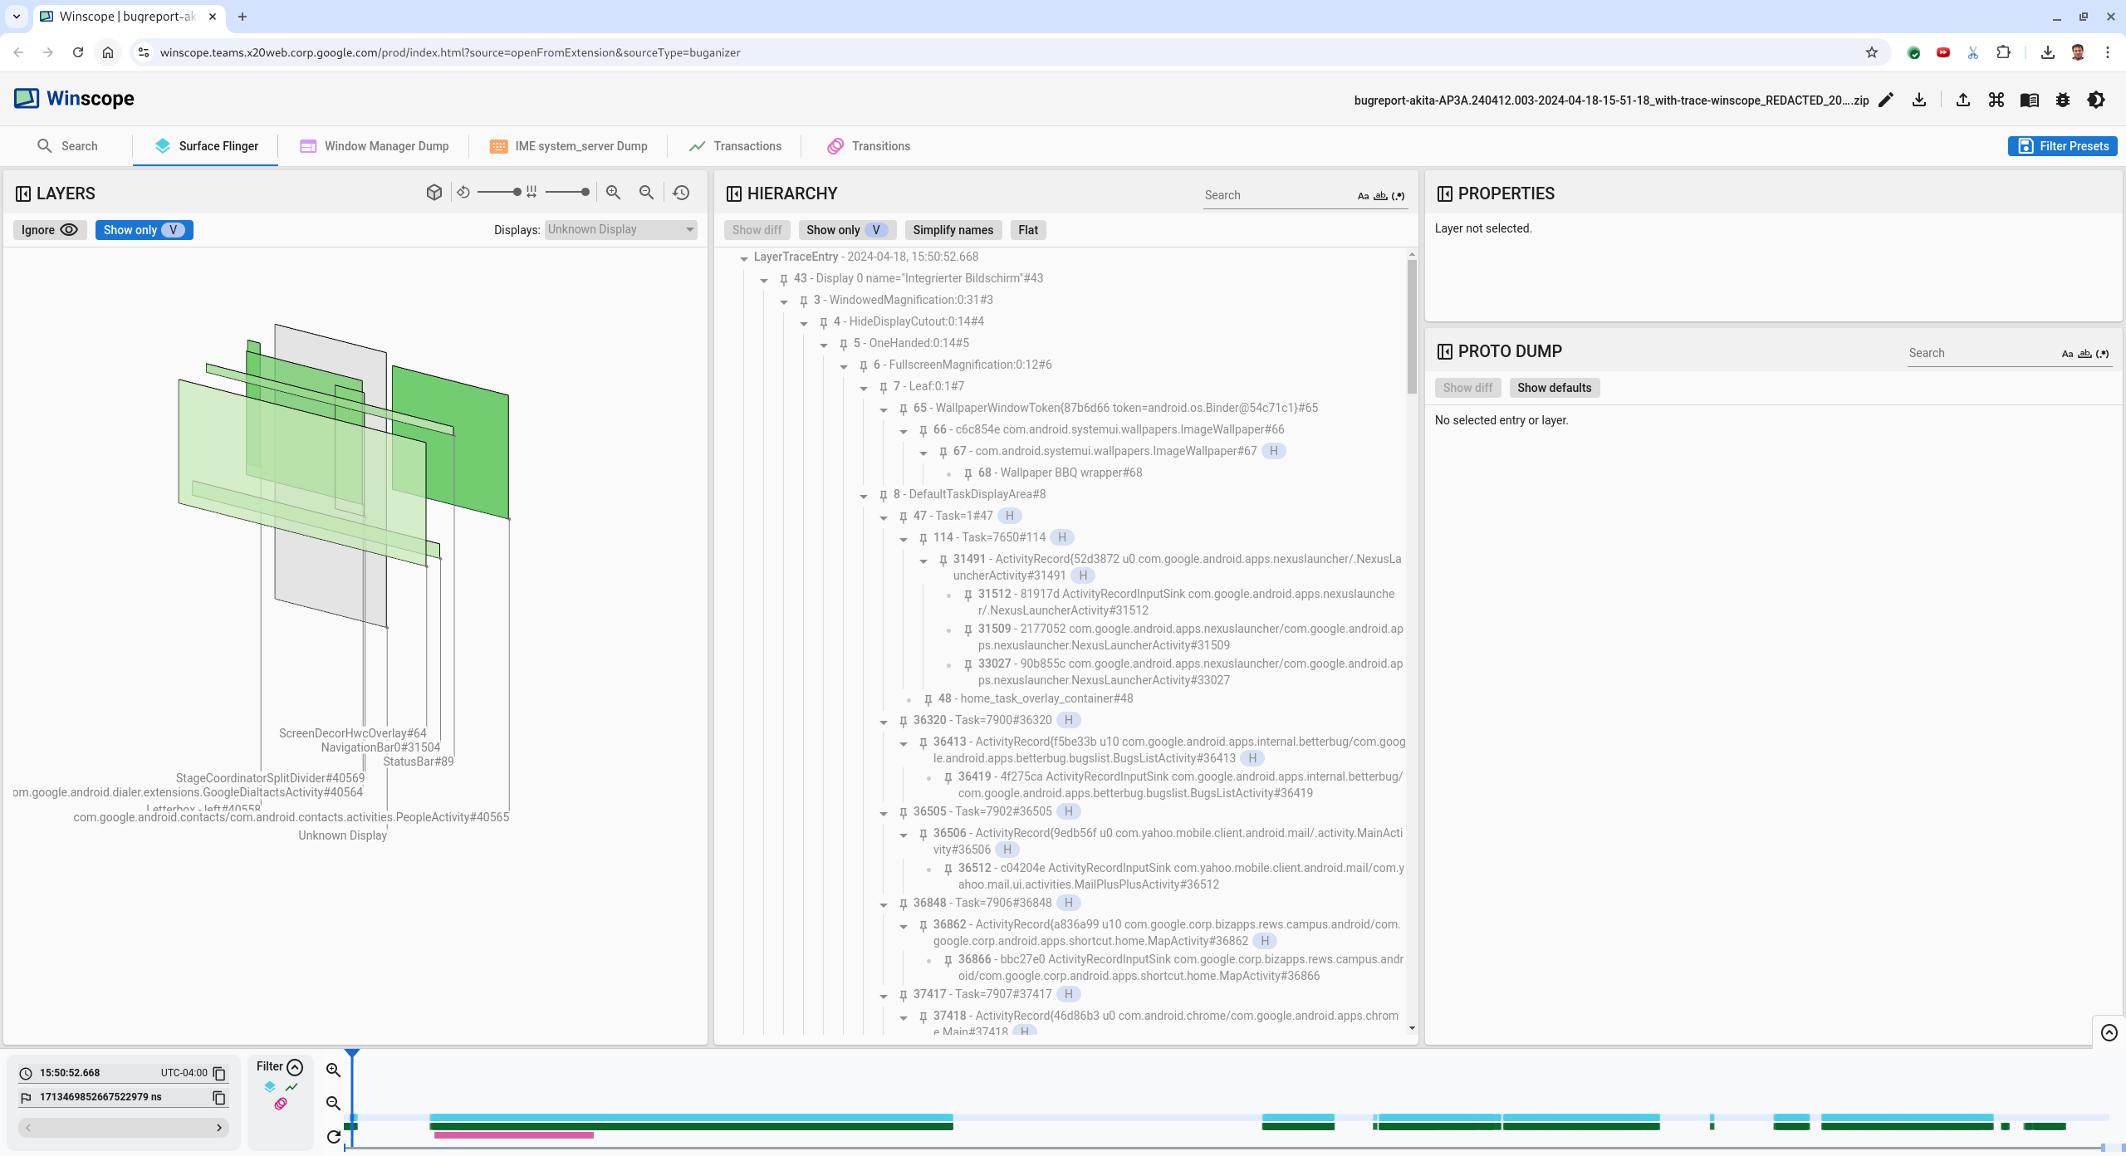
Task: Download the trace with the download icon
Action: tap(1920, 100)
